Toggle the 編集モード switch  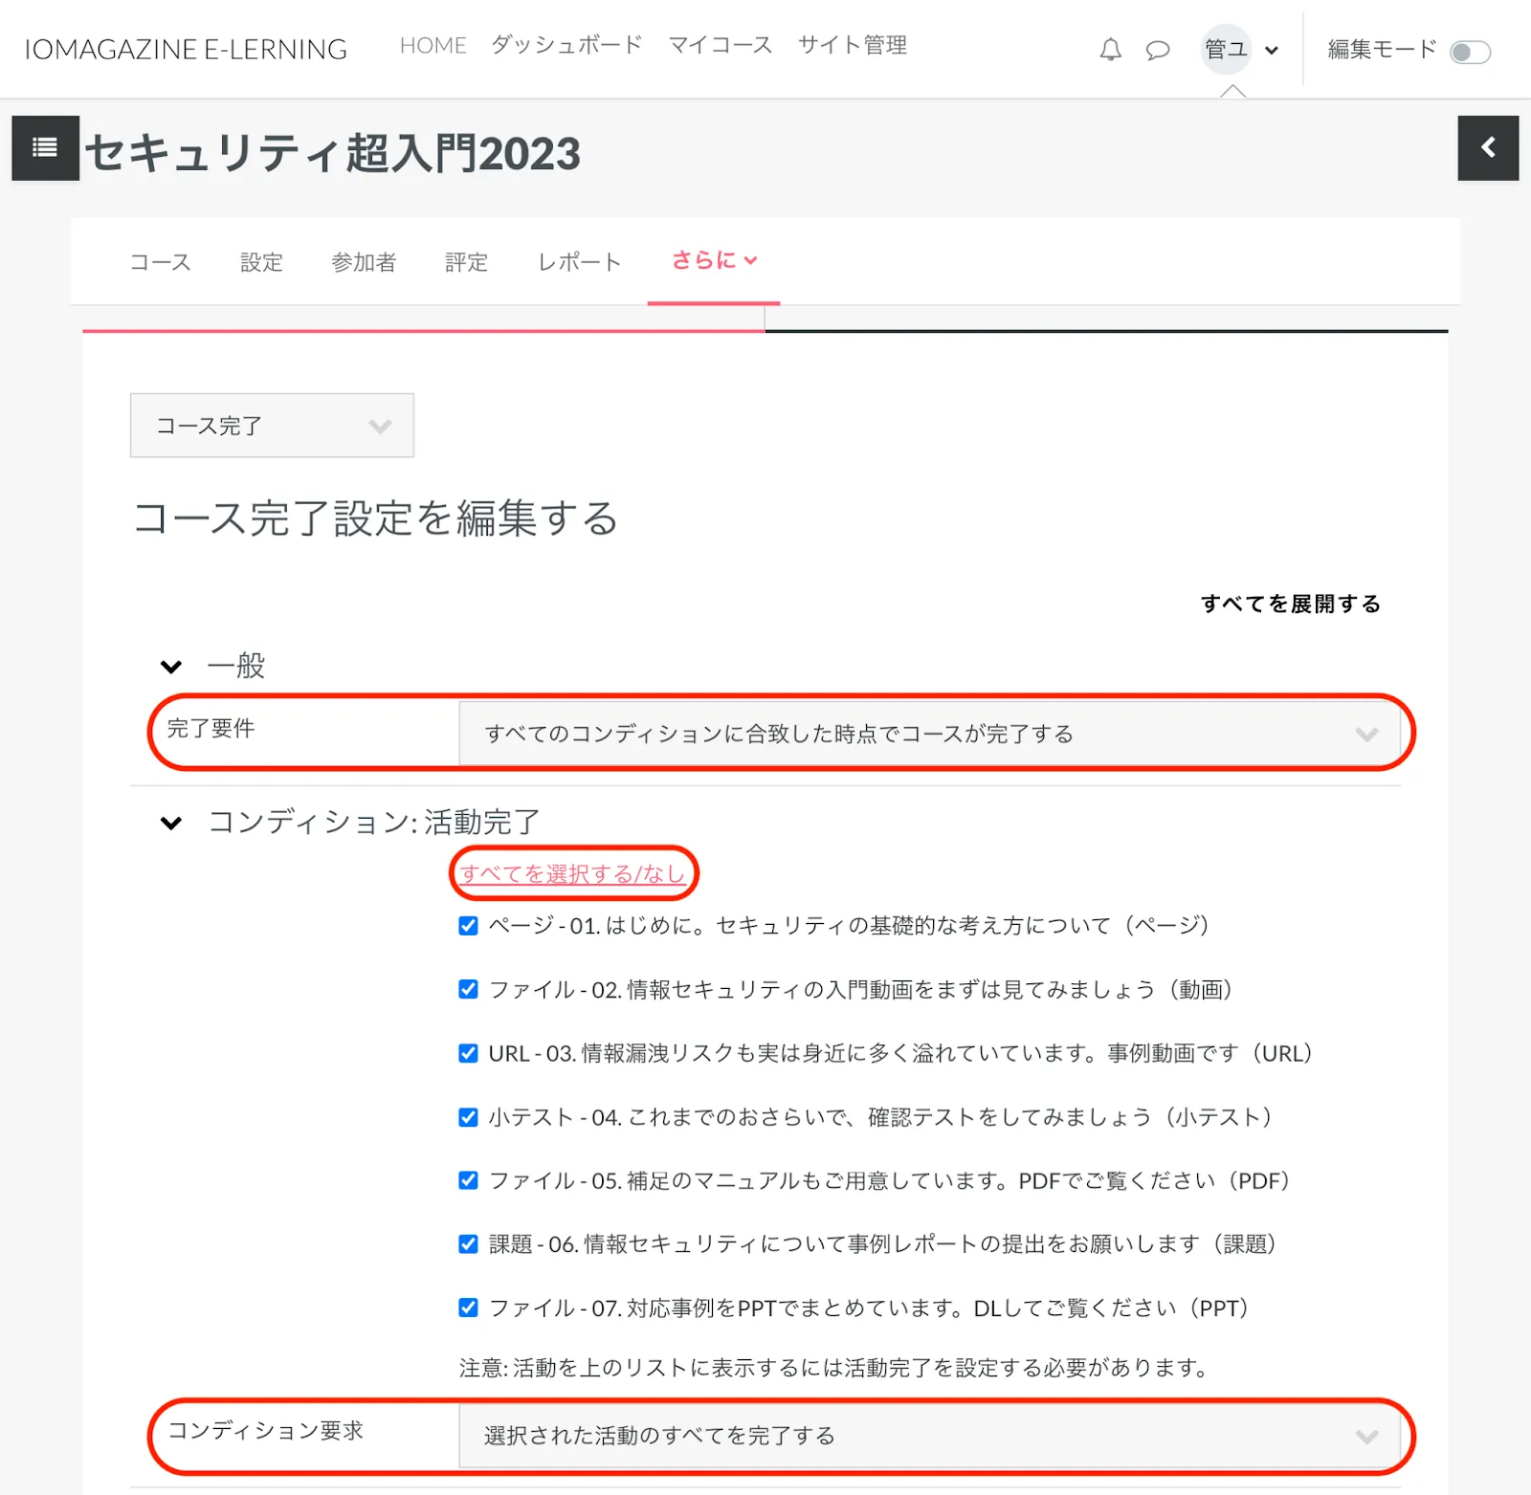pyautogui.click(x=1470, y=52)
